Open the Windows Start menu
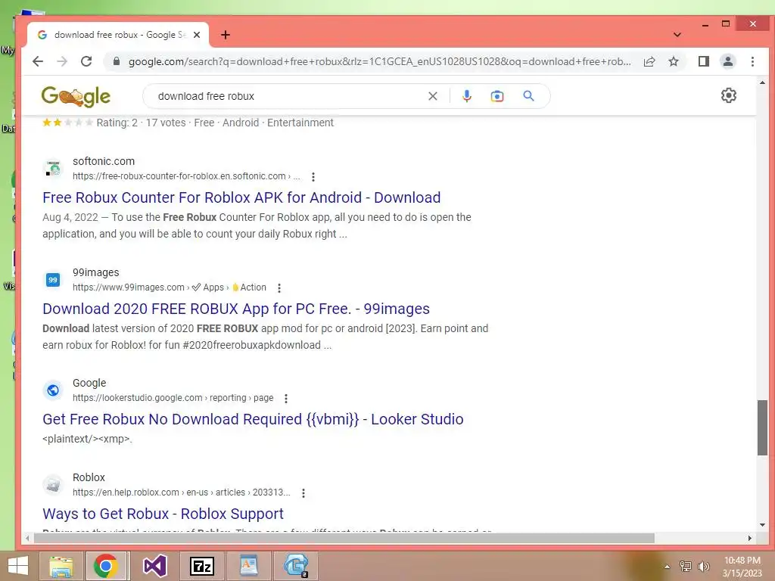 (18, 566)
